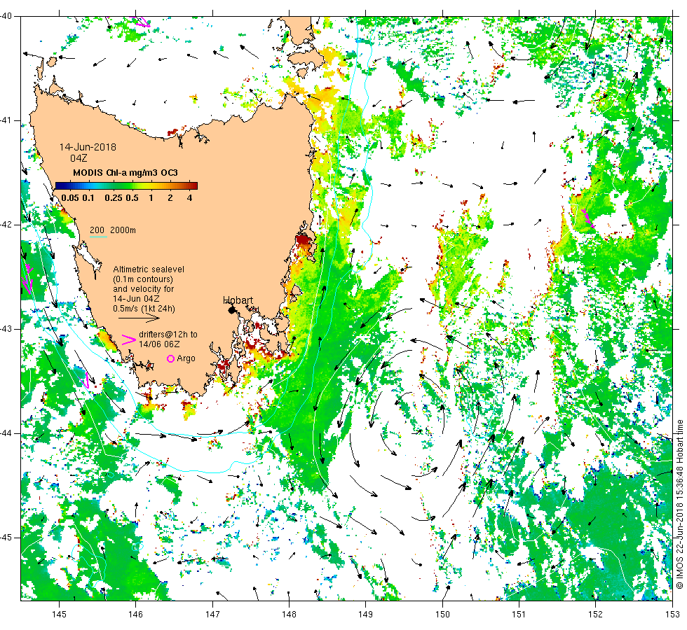Image resolution: width=687 pixels, height=630 pixels.
Task: Click the magenta drifter track at the top edge near 146E
Action: [142, 22]
